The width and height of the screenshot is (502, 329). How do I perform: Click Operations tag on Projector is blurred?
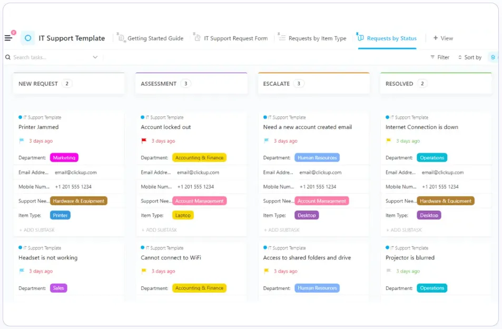coord(432,288)
